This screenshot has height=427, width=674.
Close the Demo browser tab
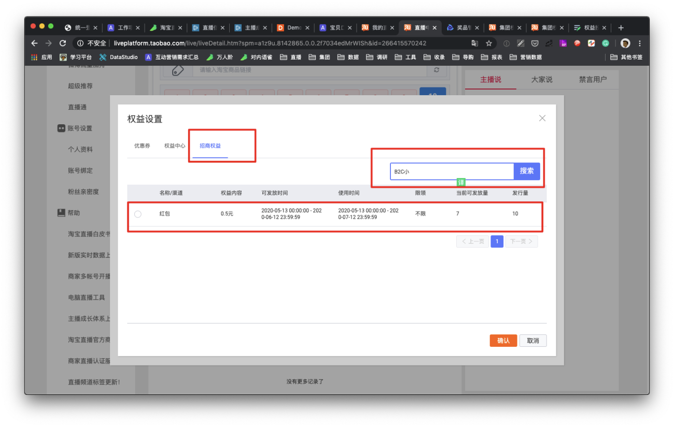tap(306, 28)
